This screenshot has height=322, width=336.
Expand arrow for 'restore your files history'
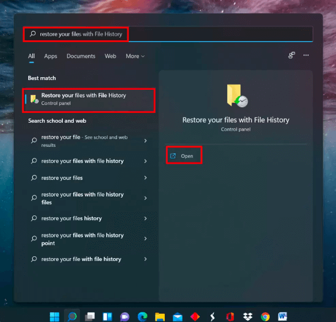click(x=145, y=218)
